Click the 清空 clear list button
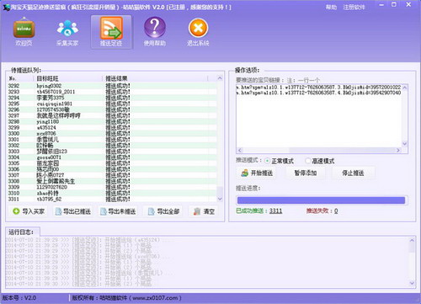This screenshot has width=421, height=304. pyautogui.click(x=204, y=211)
